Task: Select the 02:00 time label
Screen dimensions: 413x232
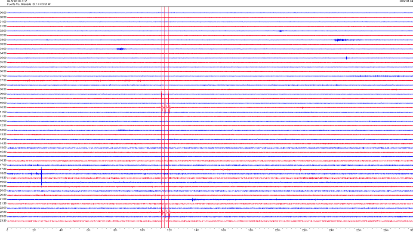Action: tap(3, 31)
